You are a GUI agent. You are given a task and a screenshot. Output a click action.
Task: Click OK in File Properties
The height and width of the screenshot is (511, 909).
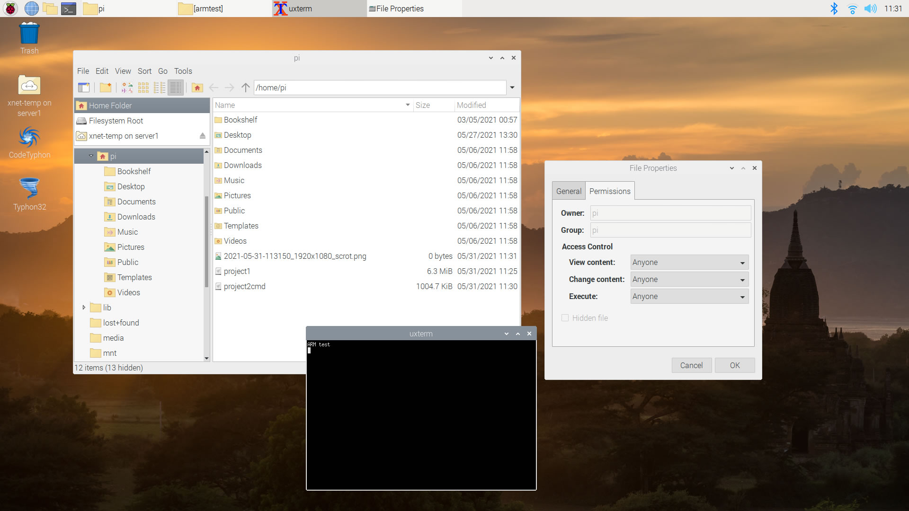tap(735, 365)
